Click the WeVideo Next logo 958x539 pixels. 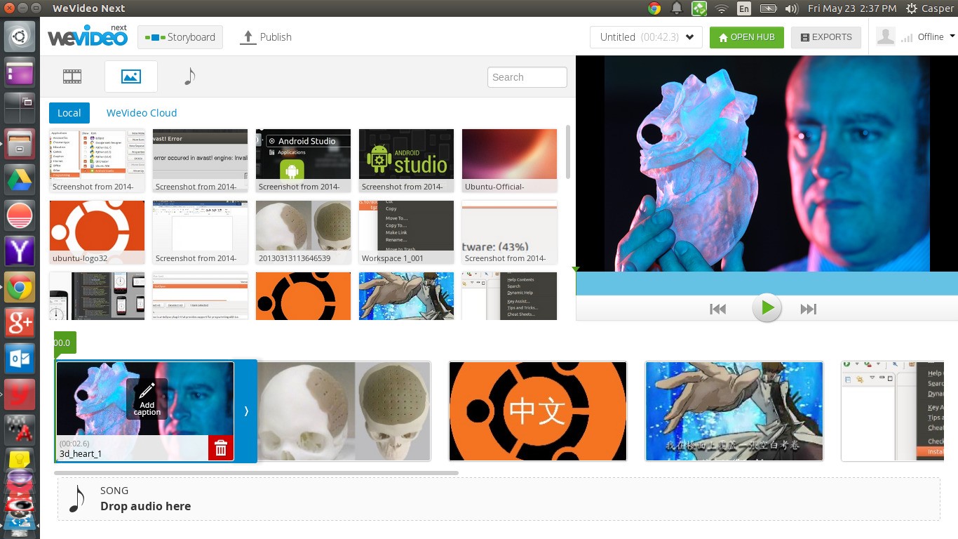click(88, 36)
